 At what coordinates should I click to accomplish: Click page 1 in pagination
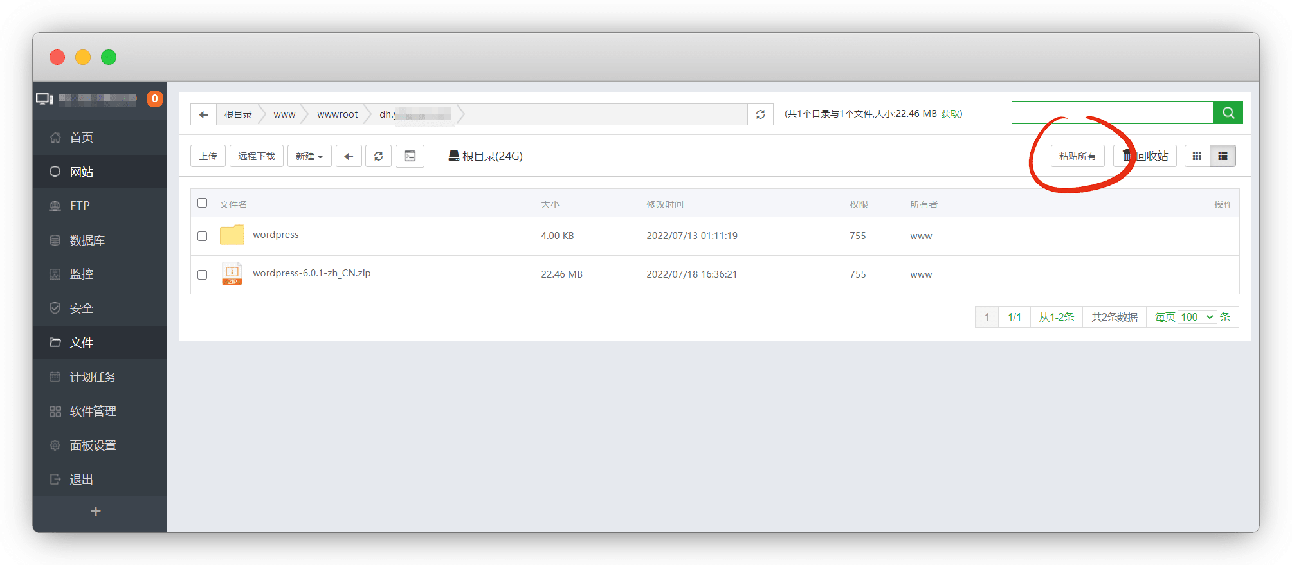pos(987,317)
